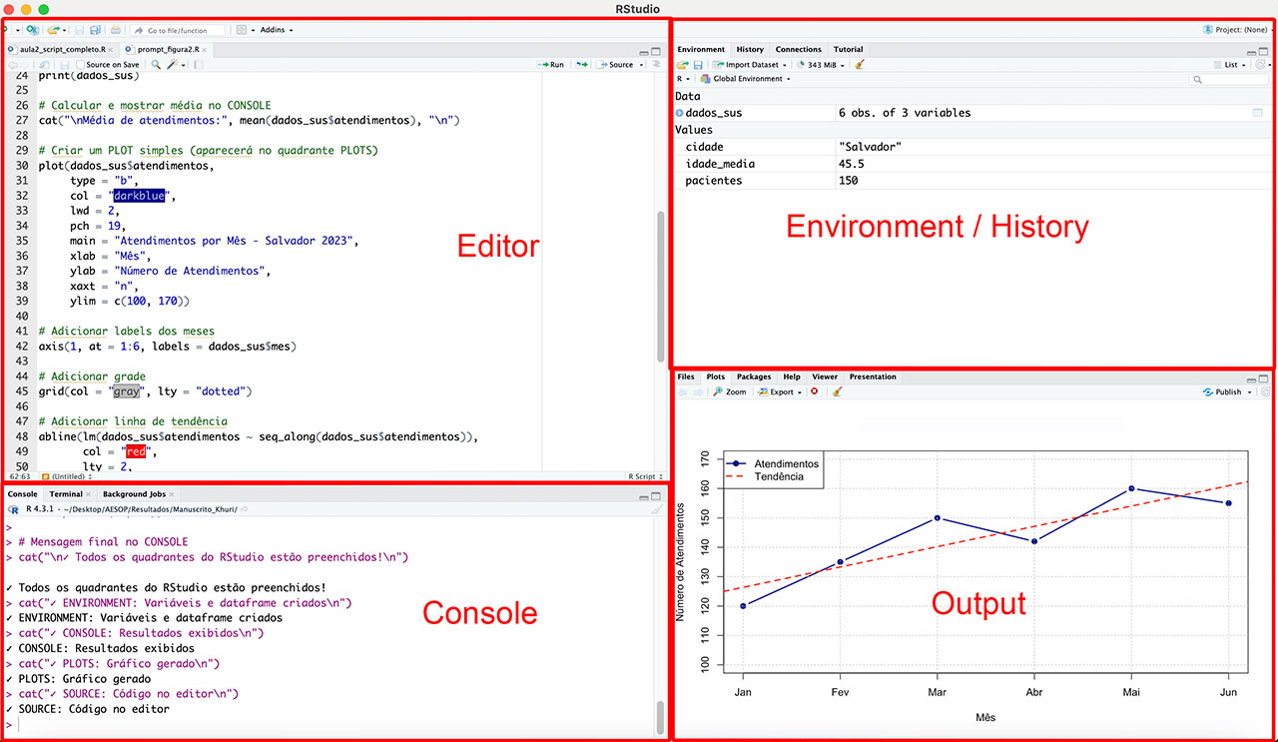Expand the dados_sus data frame row
The image size is (1278, 742).
tap(680, 113)
